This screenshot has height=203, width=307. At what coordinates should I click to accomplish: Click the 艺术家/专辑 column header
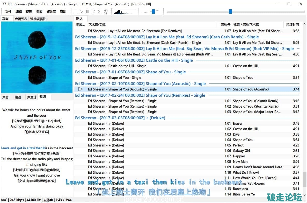[x=97, y=25]
